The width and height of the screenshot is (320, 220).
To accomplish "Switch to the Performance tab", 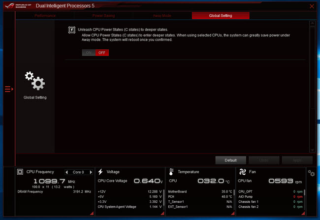I will (x=45, y=16).
